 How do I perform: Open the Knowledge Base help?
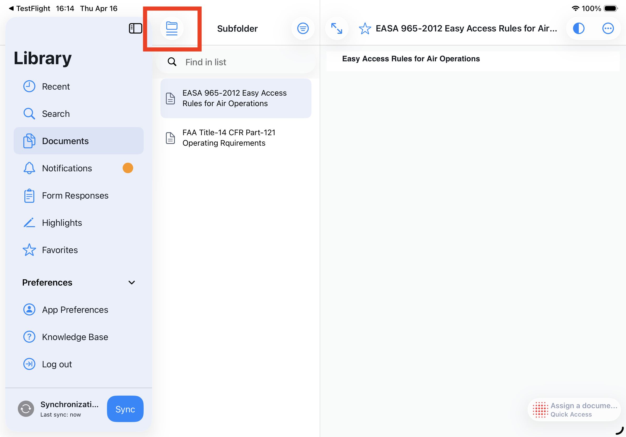75,337
